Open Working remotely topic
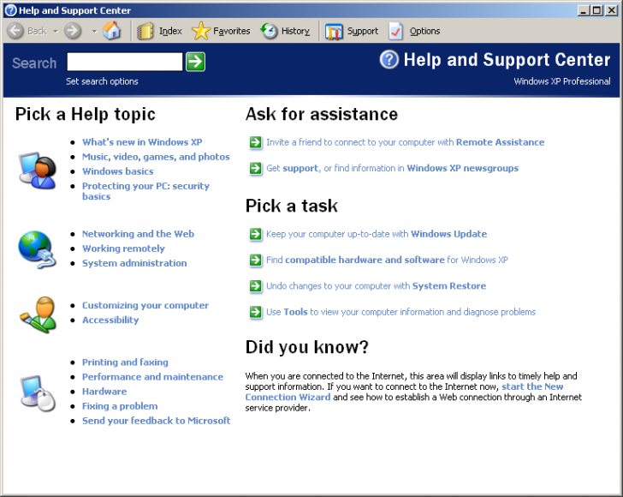The width and height of the screenshot is (623, 497). [123, 248]
